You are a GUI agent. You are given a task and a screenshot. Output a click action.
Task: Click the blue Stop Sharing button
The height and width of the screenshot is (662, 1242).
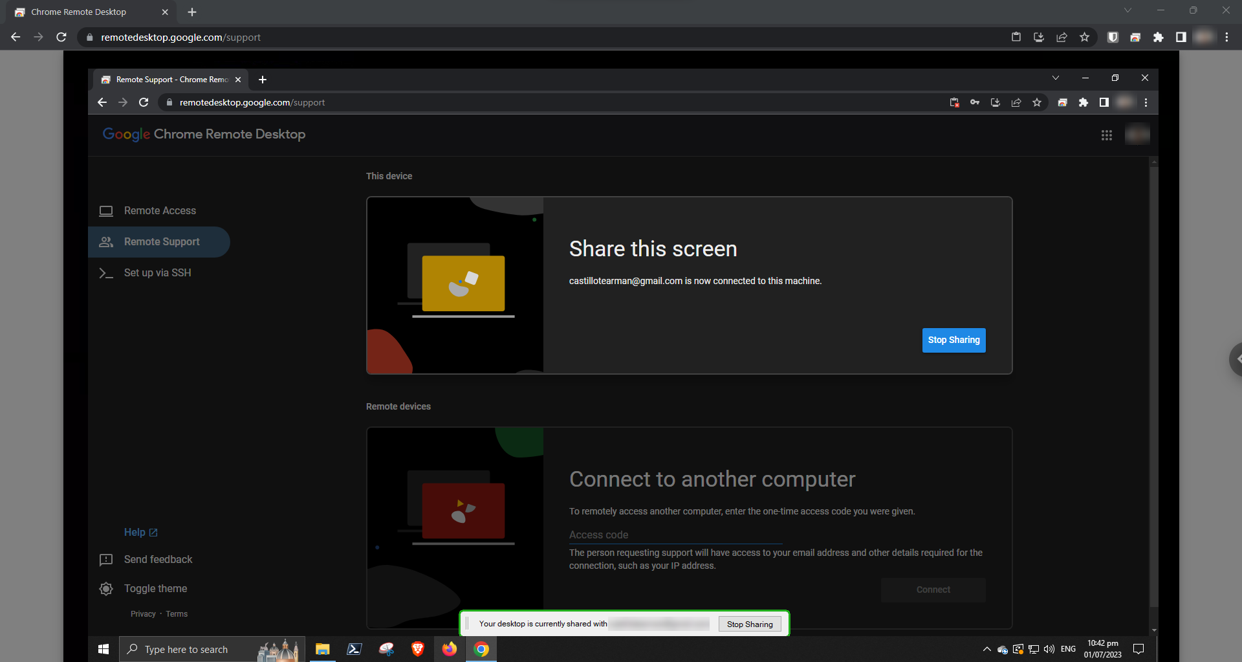pyautogui.click(x=953, y=340)
